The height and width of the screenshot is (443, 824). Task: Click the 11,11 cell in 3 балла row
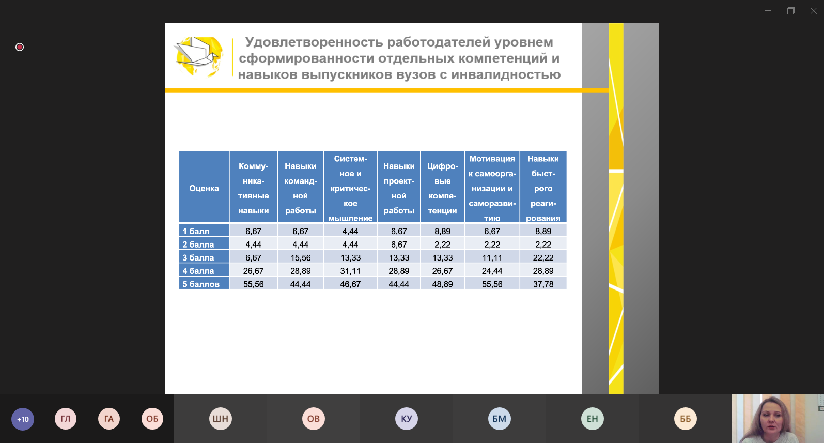pos(492,257)
